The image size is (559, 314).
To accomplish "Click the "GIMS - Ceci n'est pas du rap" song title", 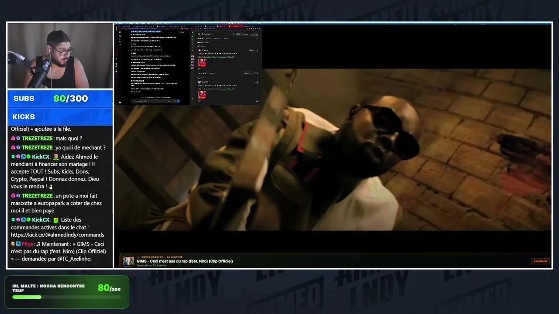I will [x=185, y=261].
